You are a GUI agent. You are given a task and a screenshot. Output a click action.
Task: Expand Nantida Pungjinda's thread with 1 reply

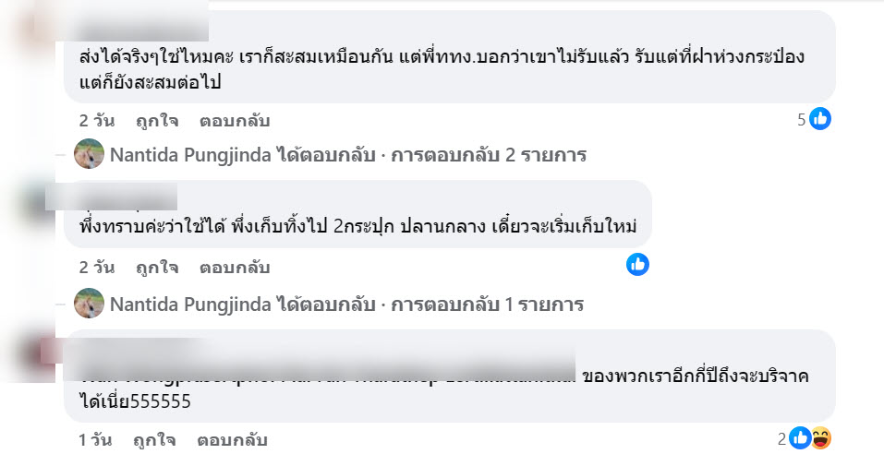(346, 305)
